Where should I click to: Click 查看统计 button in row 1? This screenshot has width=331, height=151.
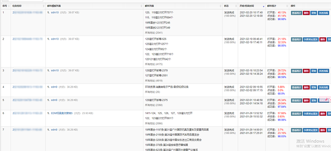[x=296, y=13]
